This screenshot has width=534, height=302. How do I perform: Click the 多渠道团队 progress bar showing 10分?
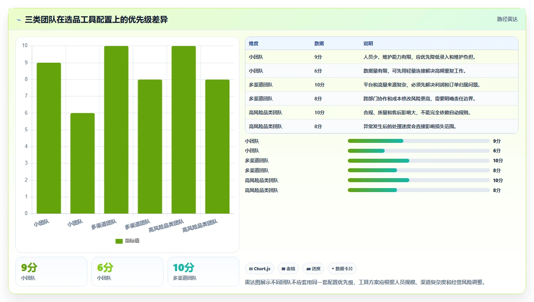click(x=418, y=161)
